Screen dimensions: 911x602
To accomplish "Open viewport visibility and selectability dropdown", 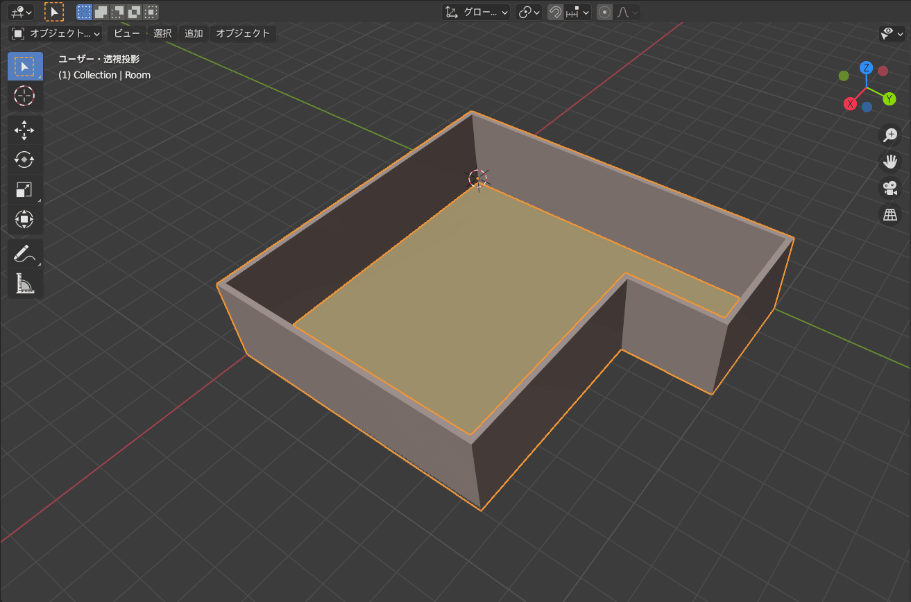I will (x=892, y=33).
